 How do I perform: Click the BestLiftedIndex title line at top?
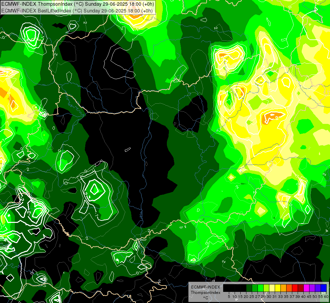pos(77,11)
